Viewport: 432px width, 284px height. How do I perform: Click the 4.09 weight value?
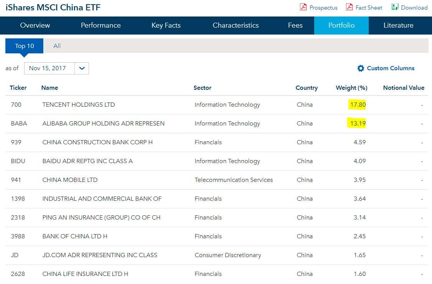pos(359,161)
